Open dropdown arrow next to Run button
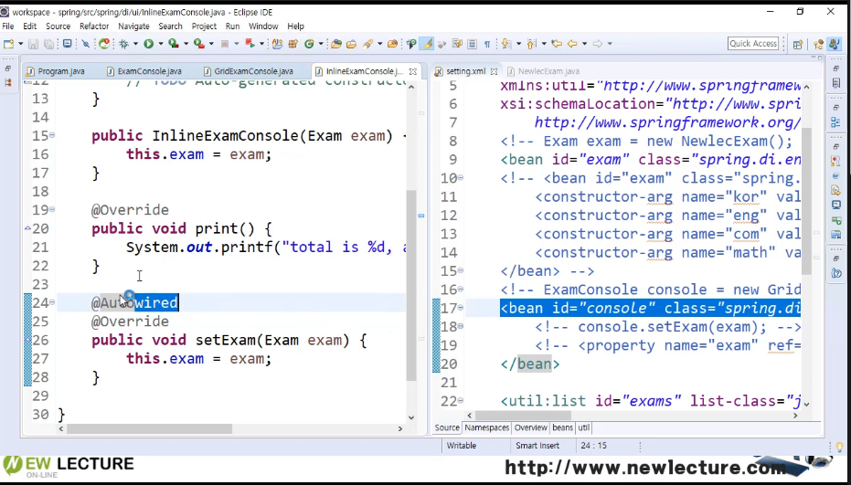Image resolution: width=851 pixels, height=485 pixels. pos(160,44)
